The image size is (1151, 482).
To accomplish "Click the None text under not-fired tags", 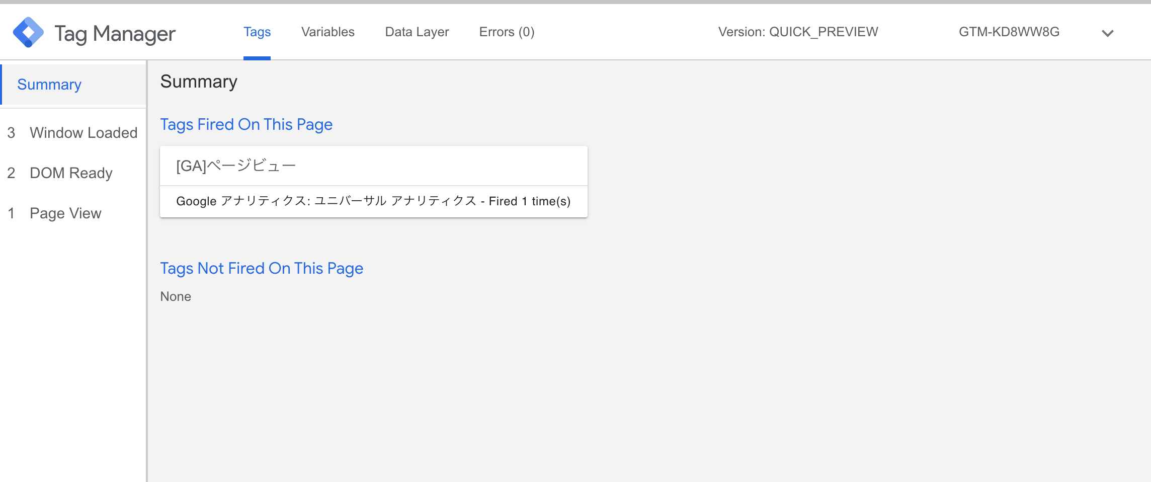I will [176, 296].
